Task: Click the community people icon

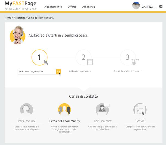Action: click(64, 109)
